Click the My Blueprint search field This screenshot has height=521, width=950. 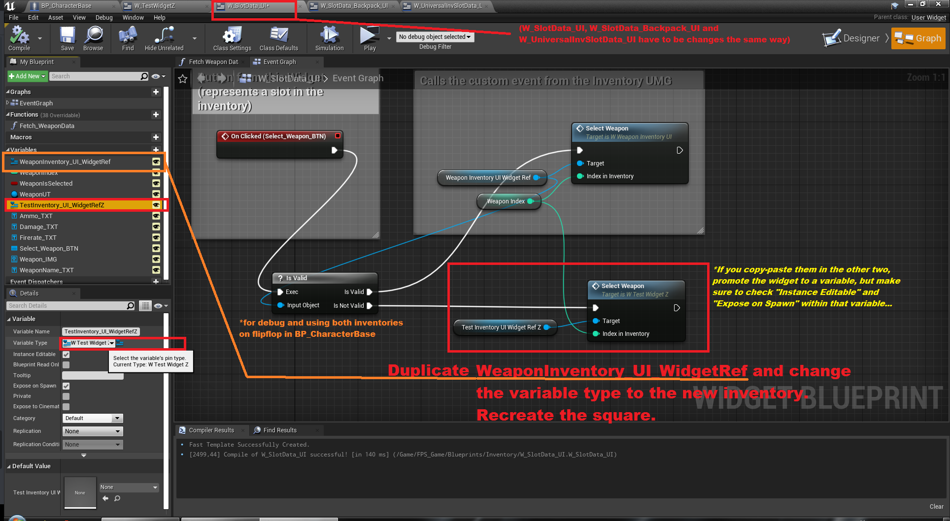[x=96, y=76]
